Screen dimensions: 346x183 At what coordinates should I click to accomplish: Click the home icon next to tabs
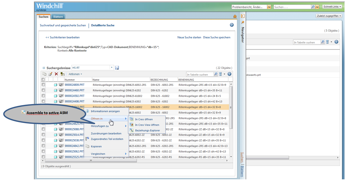235,17
